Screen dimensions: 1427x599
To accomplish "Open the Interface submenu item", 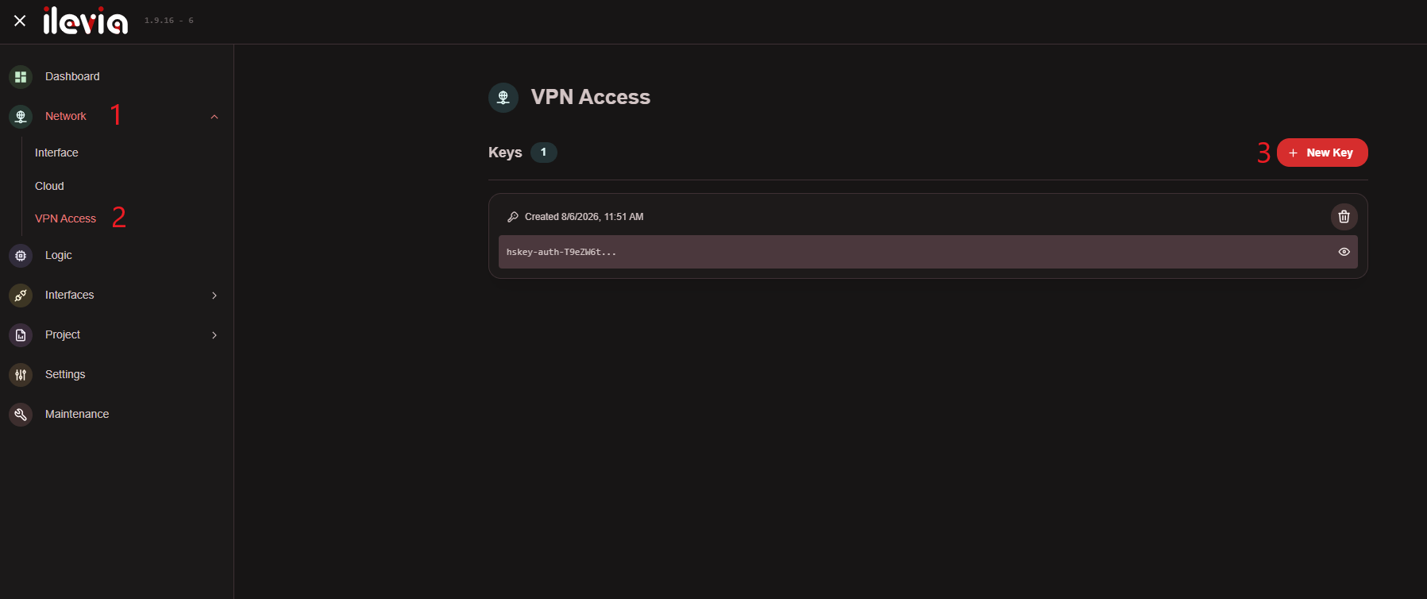I will click(56, 153).
